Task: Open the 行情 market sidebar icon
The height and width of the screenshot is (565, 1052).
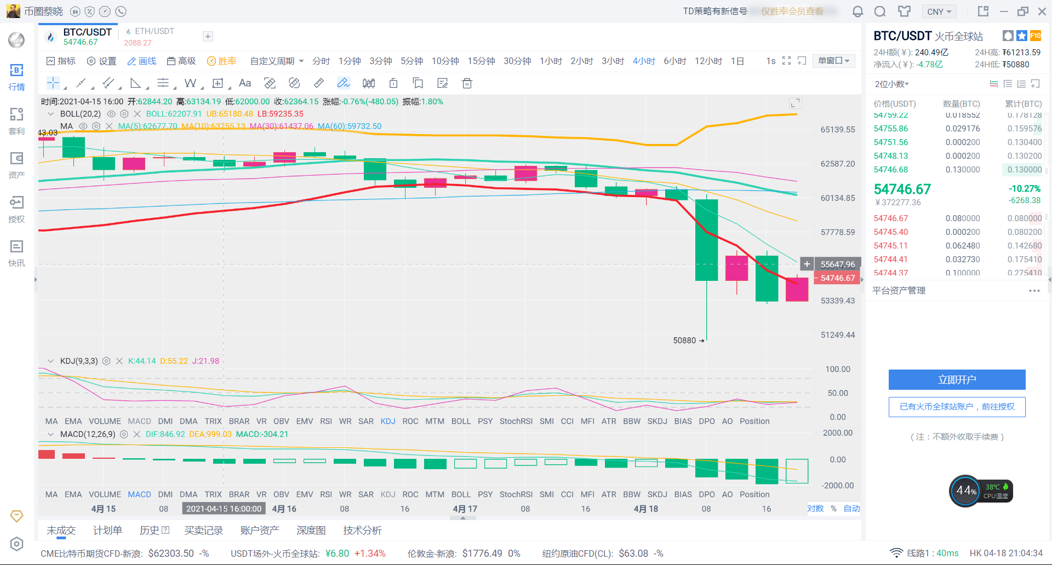Action: (x=16, y=77)
